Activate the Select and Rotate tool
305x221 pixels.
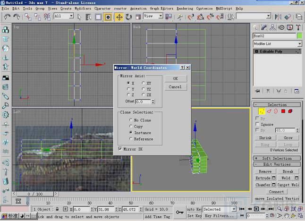click(128, 17)
